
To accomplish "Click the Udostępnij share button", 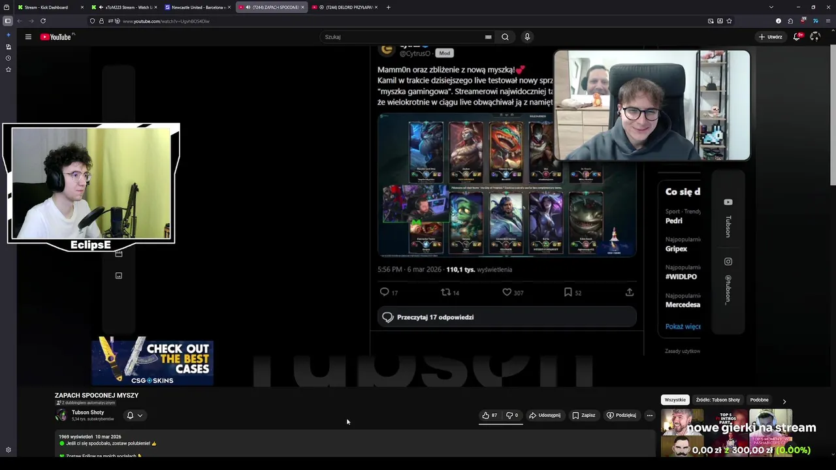I will (545, 415).
